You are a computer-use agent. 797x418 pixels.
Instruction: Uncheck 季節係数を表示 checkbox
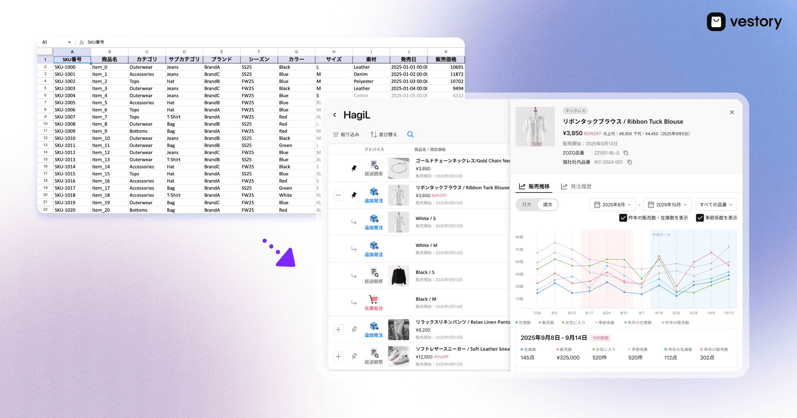(x=700, y=218)
